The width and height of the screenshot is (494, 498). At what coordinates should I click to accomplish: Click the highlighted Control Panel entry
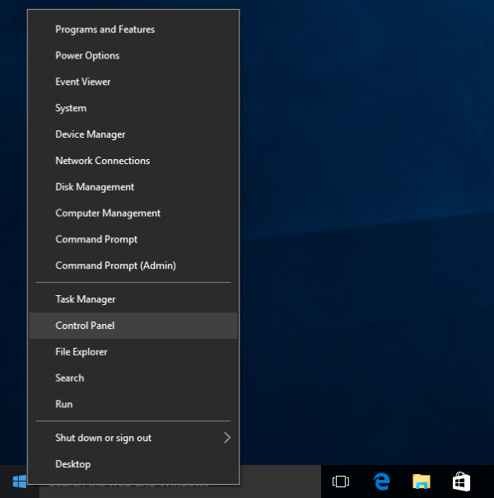point(85,326)
